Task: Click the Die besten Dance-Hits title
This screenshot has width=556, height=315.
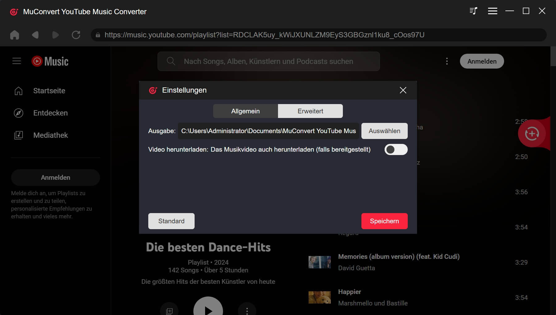Action: 208,247
